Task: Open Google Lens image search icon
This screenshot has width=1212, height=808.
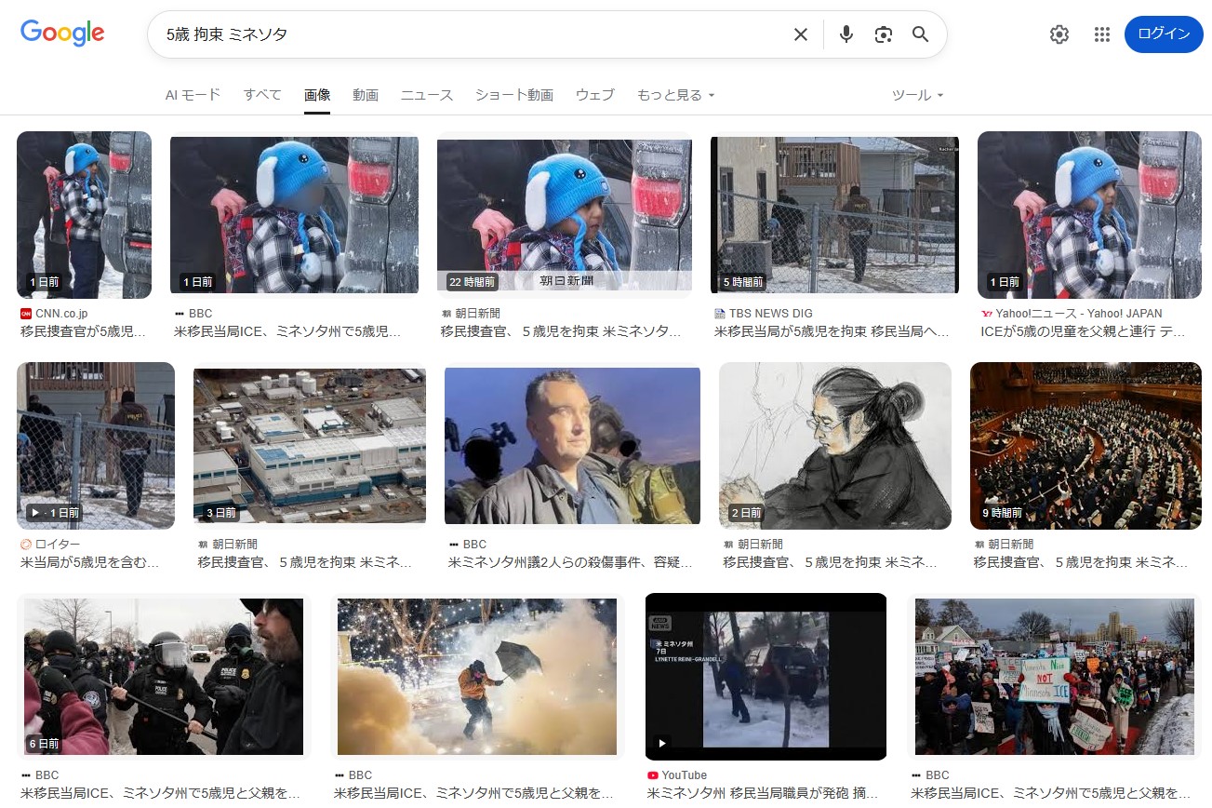Action: tap(883, 34)
